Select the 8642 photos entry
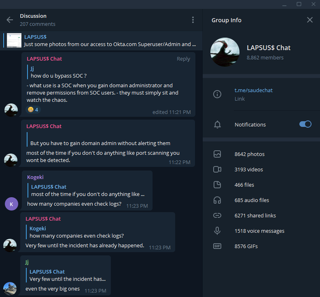Viewport: 320px width, 297px height. 249,154
